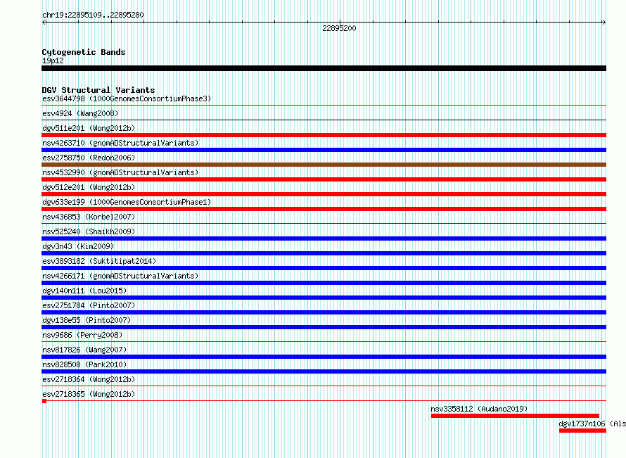Viewport: 626px width, 458px height.
Task: Open the esv4924 (Wang2008) variant label
Action: (x=80, y=113)
